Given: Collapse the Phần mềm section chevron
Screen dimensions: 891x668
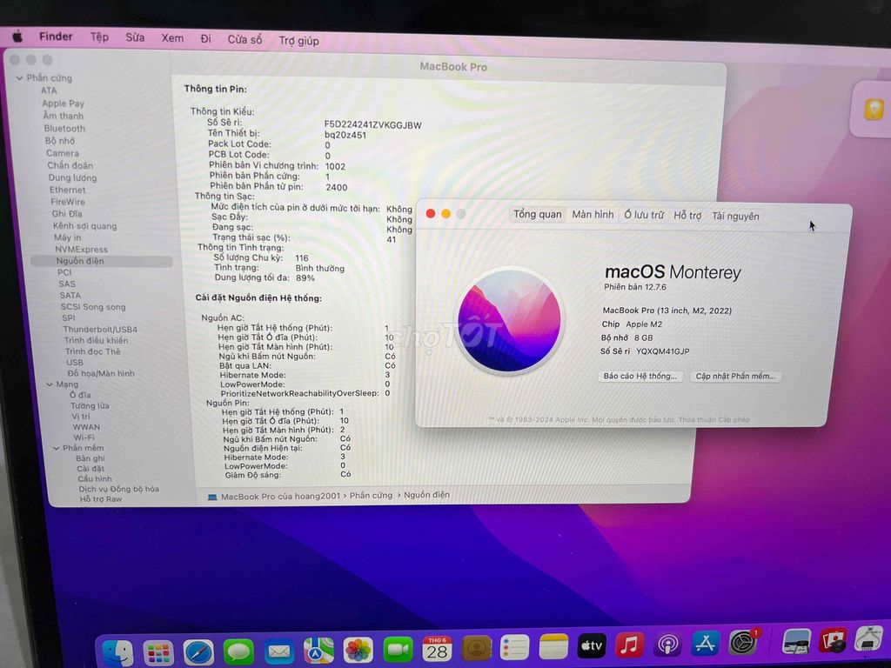Looking at the screenshot, I should coord(57,448).
